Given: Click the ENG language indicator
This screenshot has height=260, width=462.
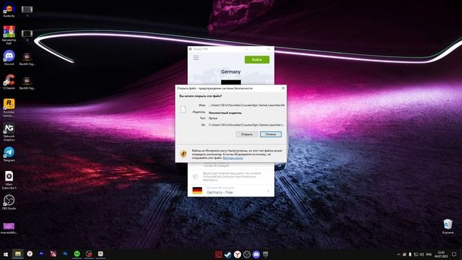Looking at the screenshot, I should tap(429, 254).
